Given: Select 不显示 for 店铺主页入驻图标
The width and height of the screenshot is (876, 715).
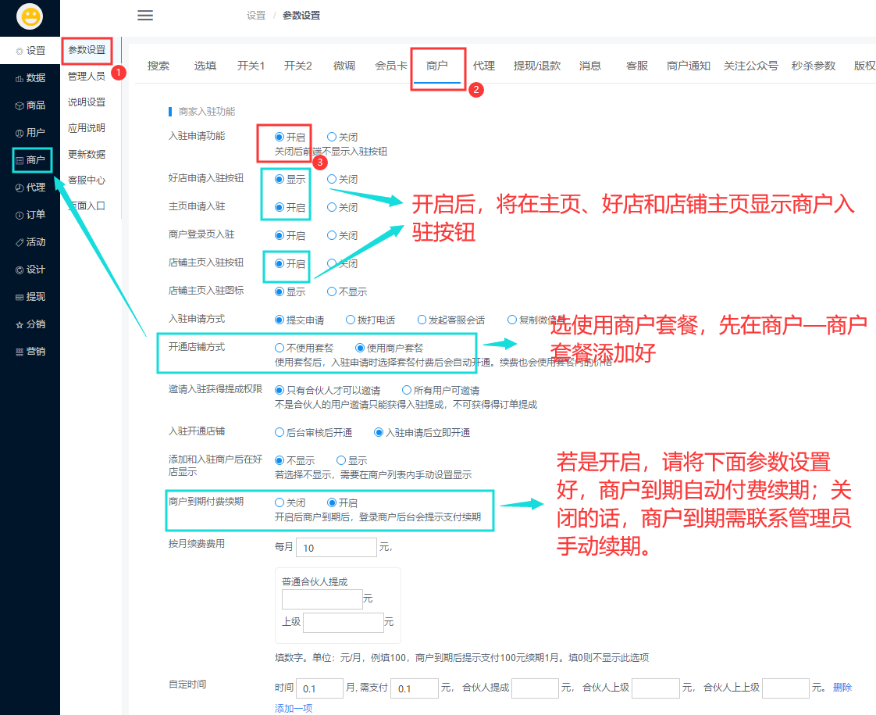Looking at the screenshot, I should (x=332, y=291).
